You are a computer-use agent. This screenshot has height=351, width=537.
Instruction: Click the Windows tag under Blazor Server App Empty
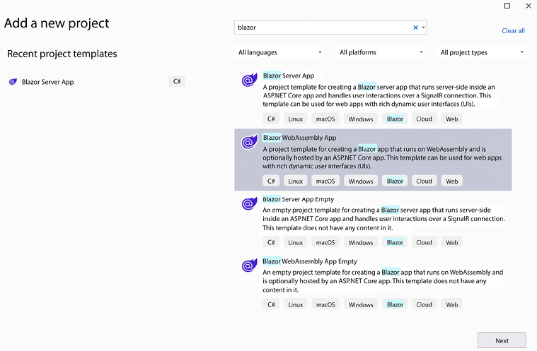click(361, 242)
